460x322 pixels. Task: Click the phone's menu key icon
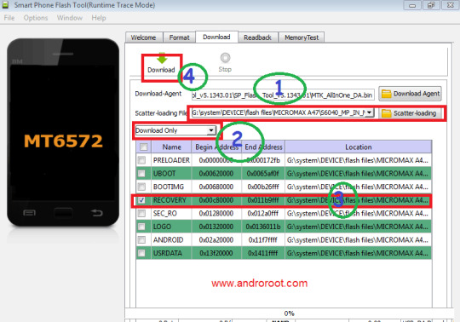[29, 213]
